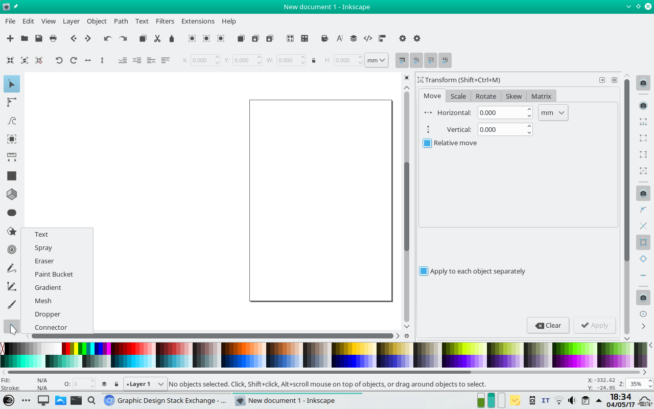Screen dimensions: 654x409
Task: Select the 3D Box tool
Action: coord(12,194)
